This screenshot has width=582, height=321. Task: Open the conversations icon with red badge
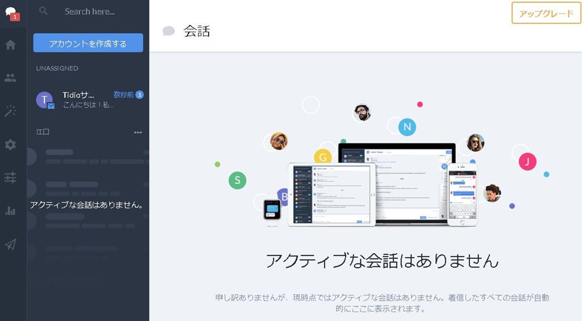pyautogui.click(x=11, y=12)
